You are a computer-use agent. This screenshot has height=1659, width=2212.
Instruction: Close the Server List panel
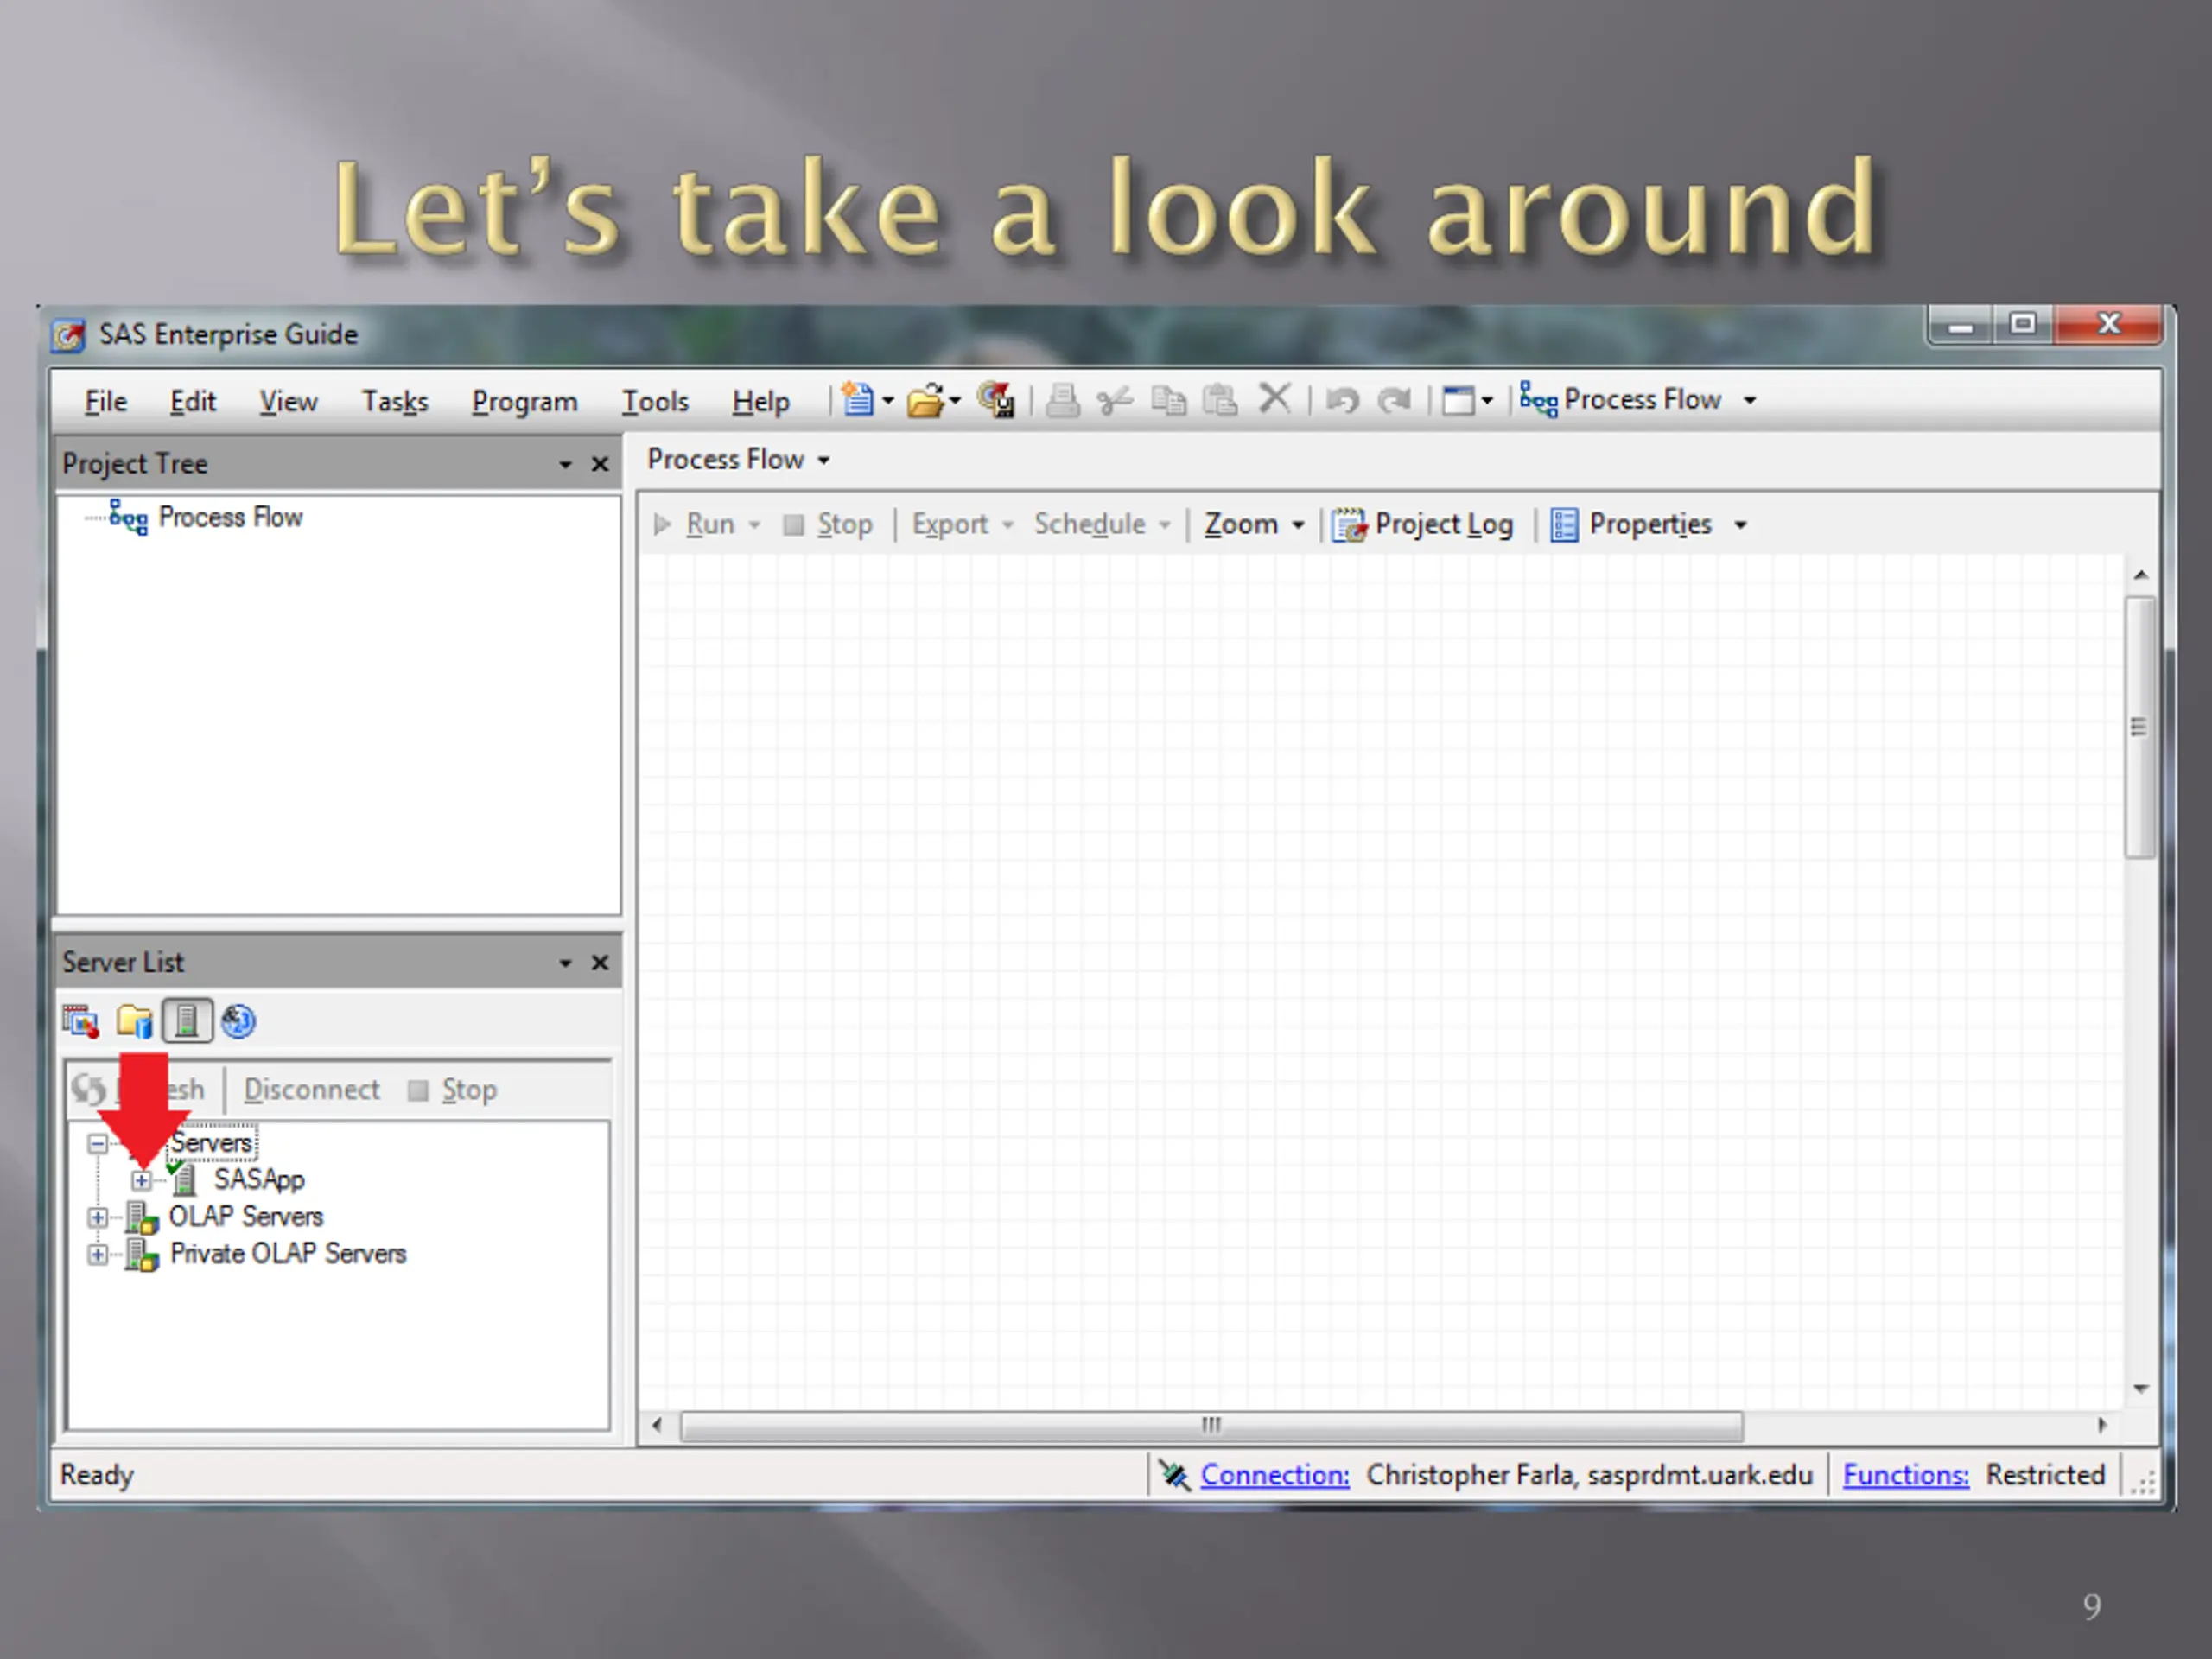pos(600,962)
